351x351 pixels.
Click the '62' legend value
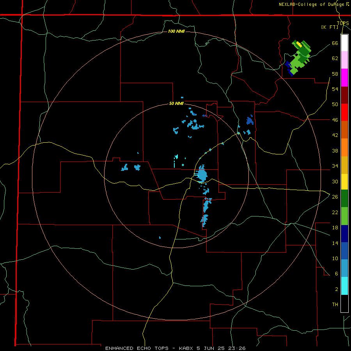[335, 58]
